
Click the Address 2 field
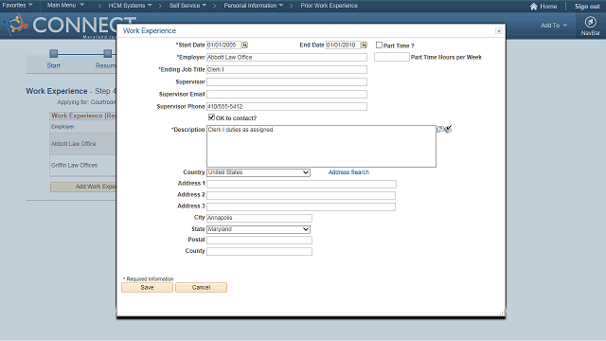(301, 195)
